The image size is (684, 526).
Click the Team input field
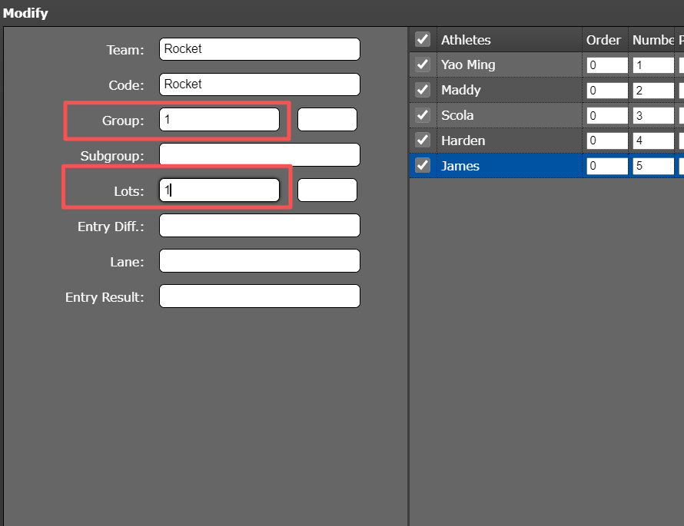259,49
